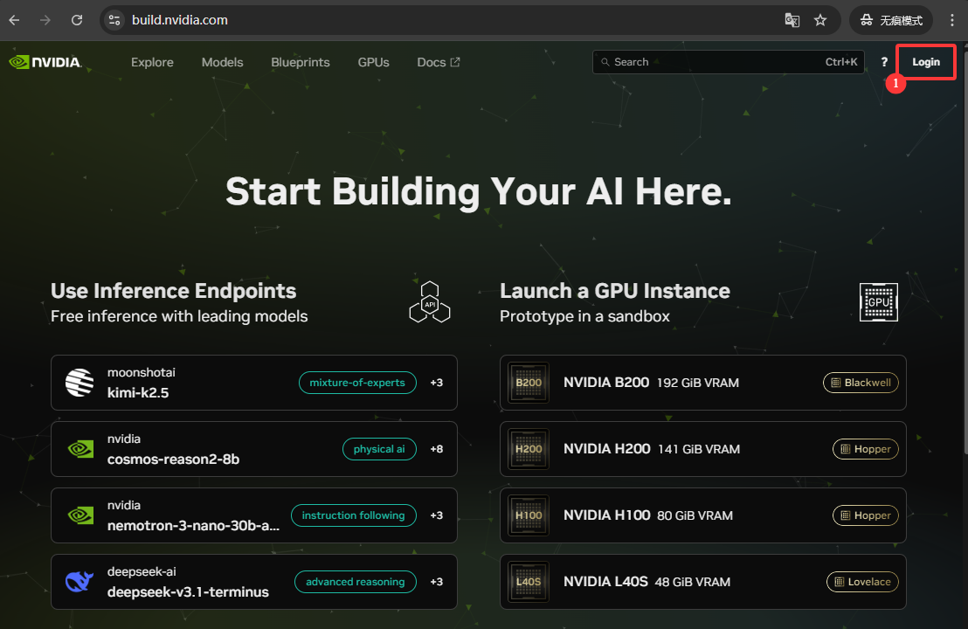968x629 pixels.
Task: Select the mixture-of-experts tag
Action: pos(357,383)
